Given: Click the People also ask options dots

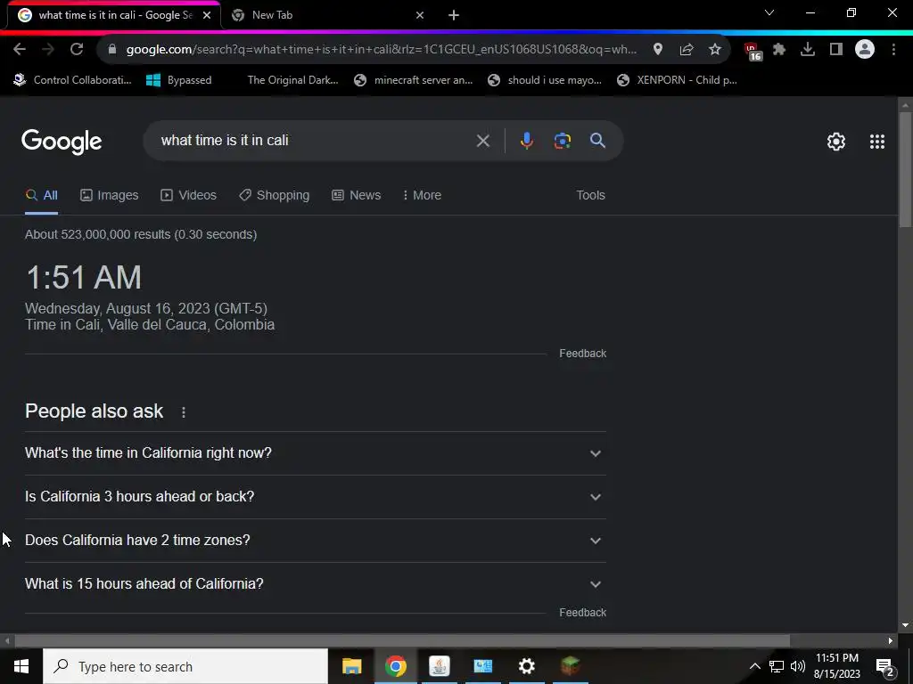Looking at the screenshot, I should click(x=184, y=412).
